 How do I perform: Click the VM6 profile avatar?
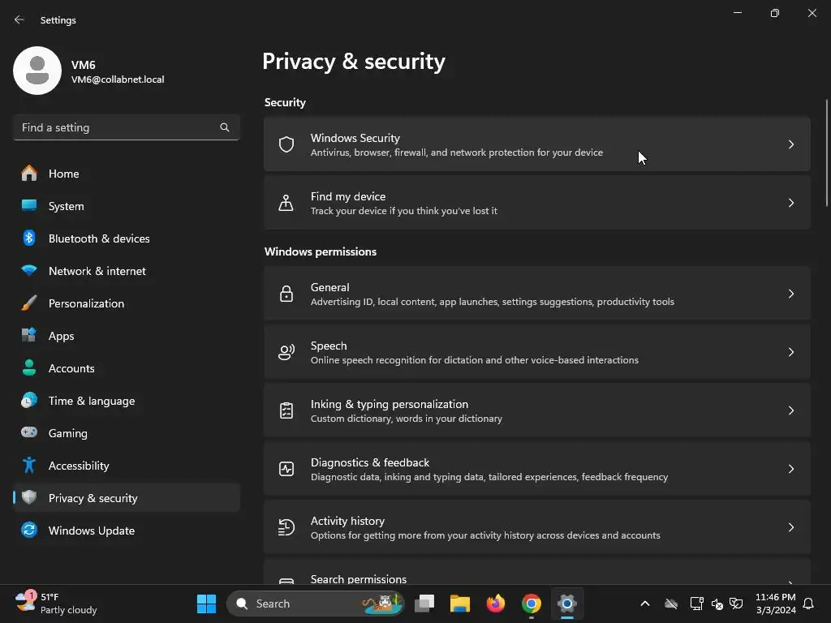[x=37, y=71]
